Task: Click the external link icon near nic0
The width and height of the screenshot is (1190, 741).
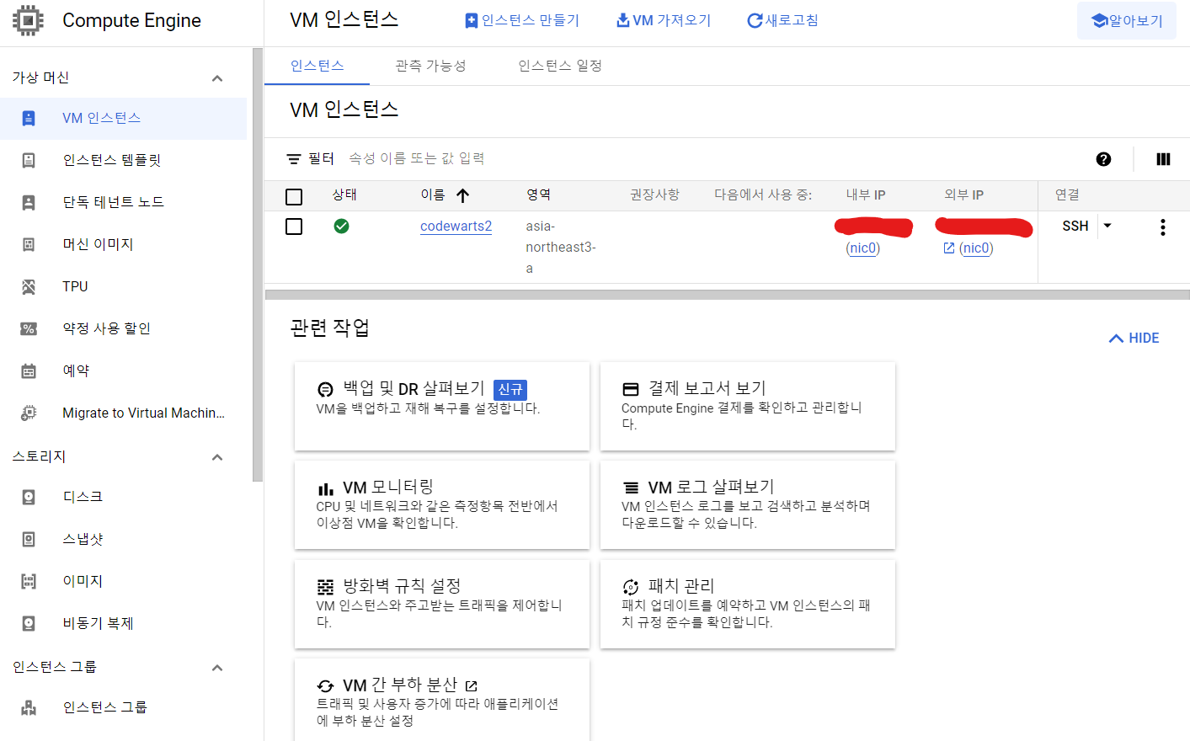Action: point(949,248)
